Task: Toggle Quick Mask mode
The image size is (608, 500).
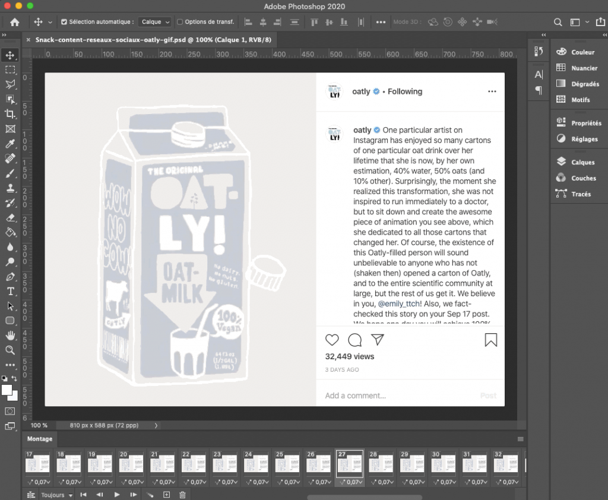Action: coord(10,411)
